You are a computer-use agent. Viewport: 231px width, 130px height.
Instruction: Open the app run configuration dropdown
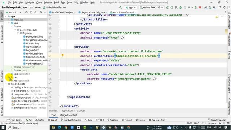tap(131, 8)
